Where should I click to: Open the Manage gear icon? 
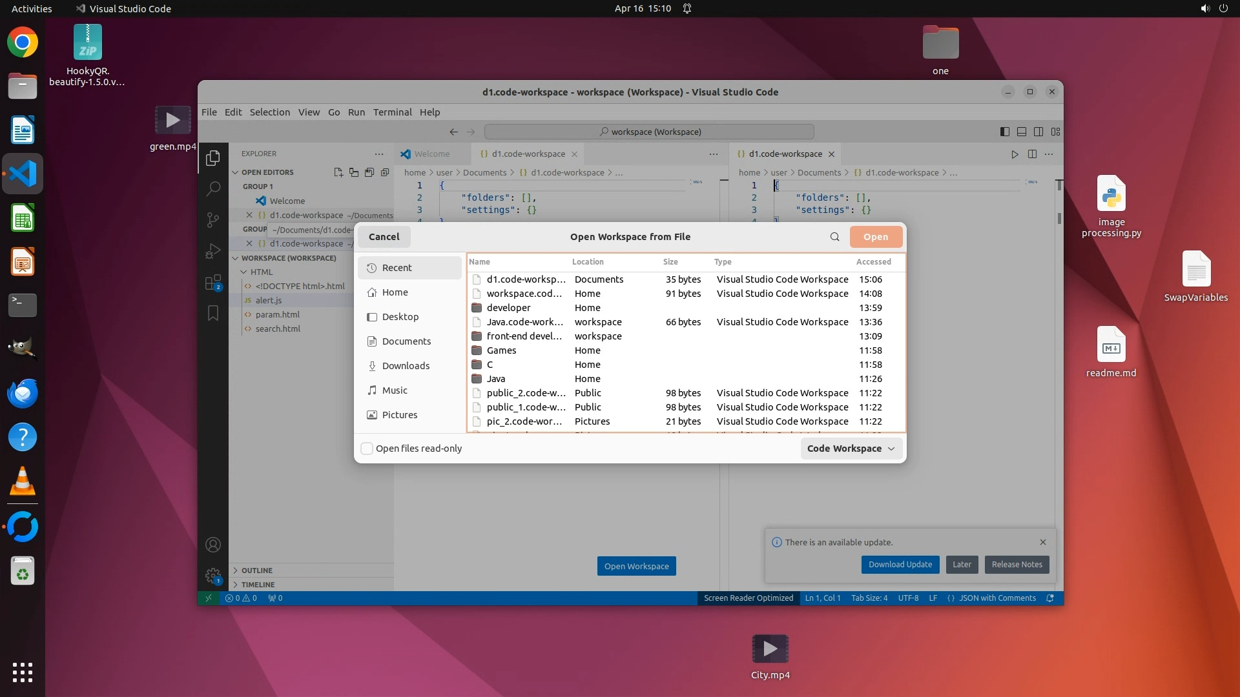point(212,575)
